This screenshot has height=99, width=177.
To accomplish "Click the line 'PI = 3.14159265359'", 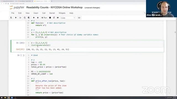I will click(41, 71).
